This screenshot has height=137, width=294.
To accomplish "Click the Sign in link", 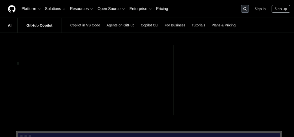I will 260,9.
